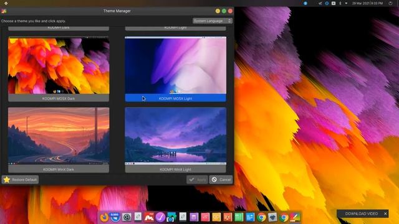
Task: Click the purple wave MOSX Light preview thumbnail
Action: click(x=175, y=65)
